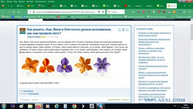This screenshot has height=109, width=193.
Task: Open 'Почему математика самый легкий предмет?' link
Action: (x=153, y=67)
